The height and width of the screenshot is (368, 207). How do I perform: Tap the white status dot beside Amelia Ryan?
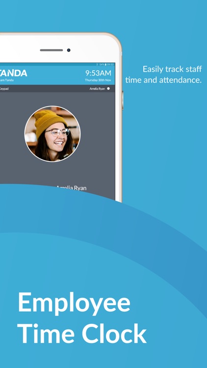[x=108, y=88]
